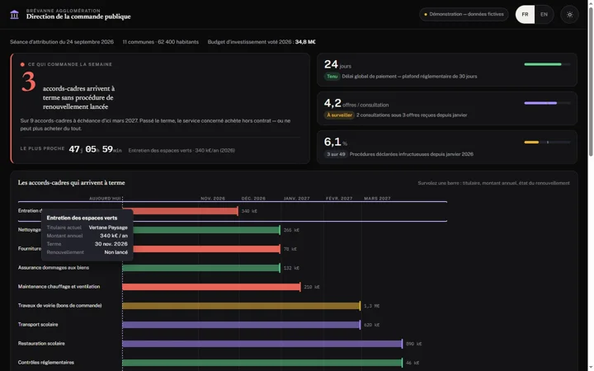The width and height of the screenshot is (594, 371).
Task: Click the Direction de la commande publique title
Action: point(78,16)
